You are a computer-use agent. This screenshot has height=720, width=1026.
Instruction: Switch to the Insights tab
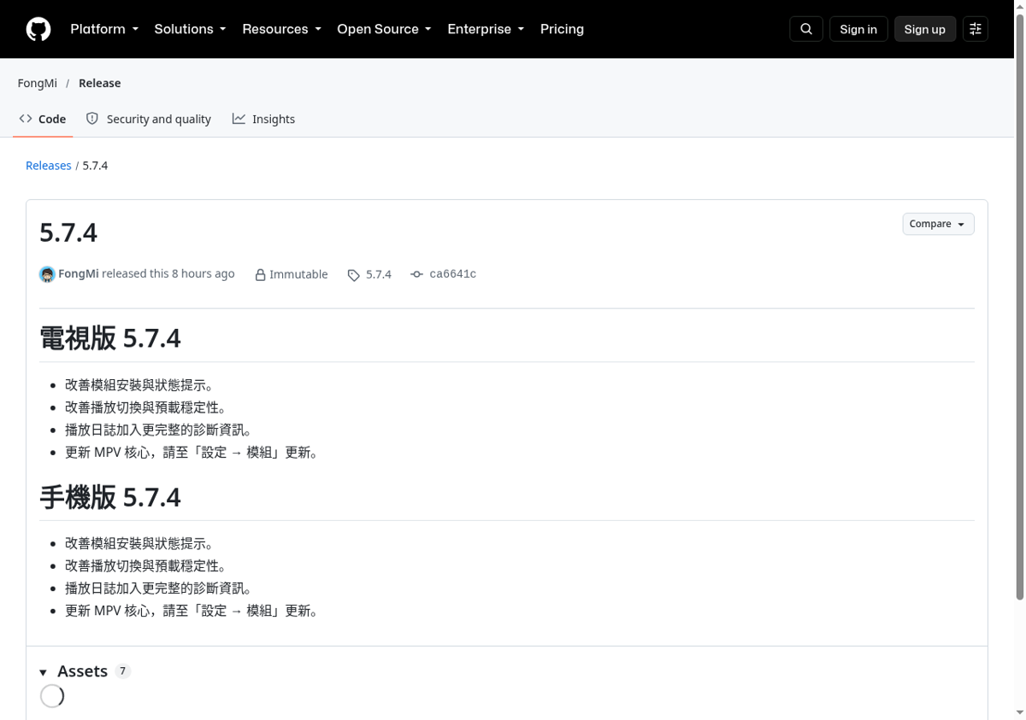pos(263,119)
